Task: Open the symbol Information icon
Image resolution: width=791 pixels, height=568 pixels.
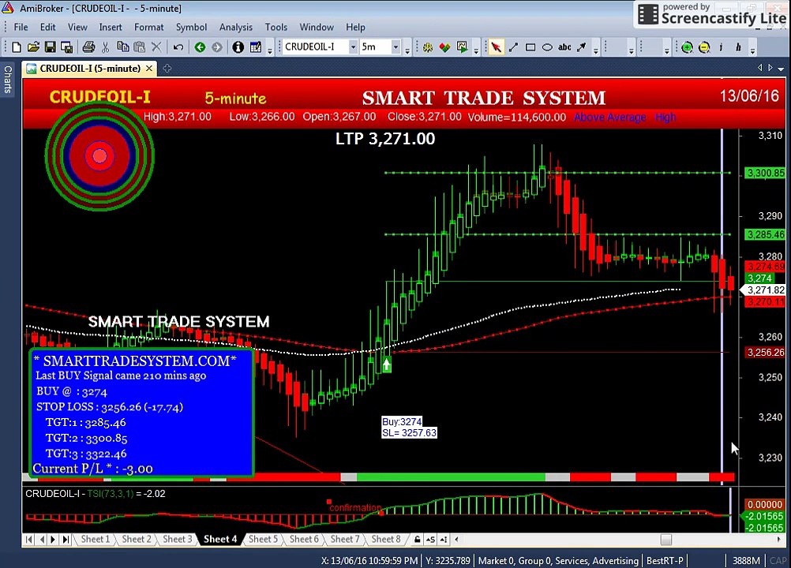Action: coord(238,47)
